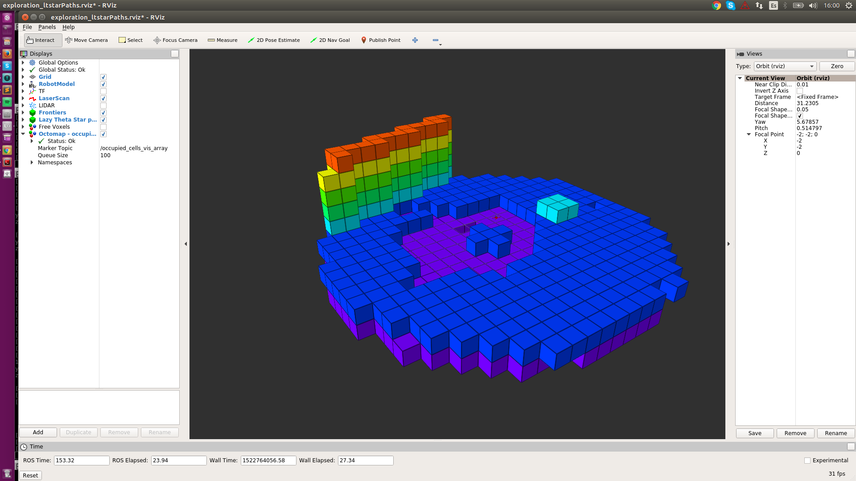Click the Zero view button
Viewport: 856px width, 481px height.
click(x=837, y=66)
